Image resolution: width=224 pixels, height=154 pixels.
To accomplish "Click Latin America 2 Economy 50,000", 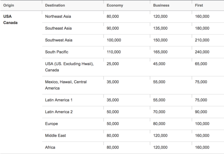I will [113, 112].
